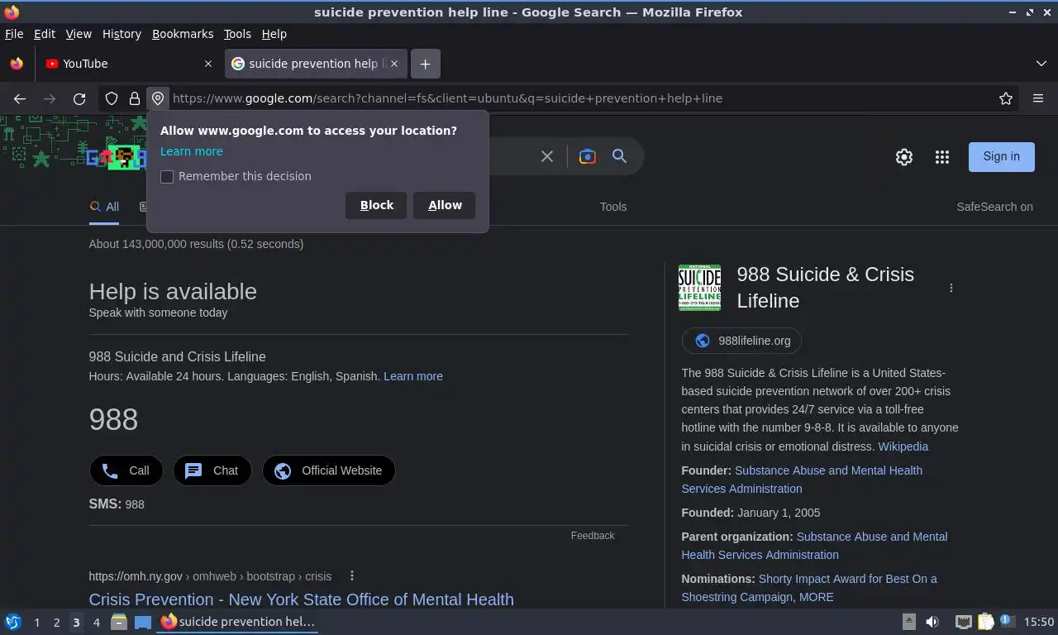Viewport: 1058px width, 635px height.
Task: Open the volume speaker tray icon
Action: point(932,622)
